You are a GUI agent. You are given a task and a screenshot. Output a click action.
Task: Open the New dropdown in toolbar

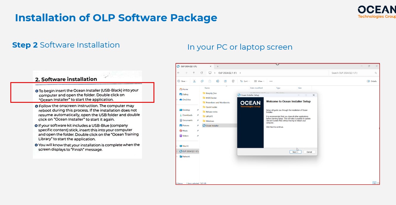pos(182,81)
